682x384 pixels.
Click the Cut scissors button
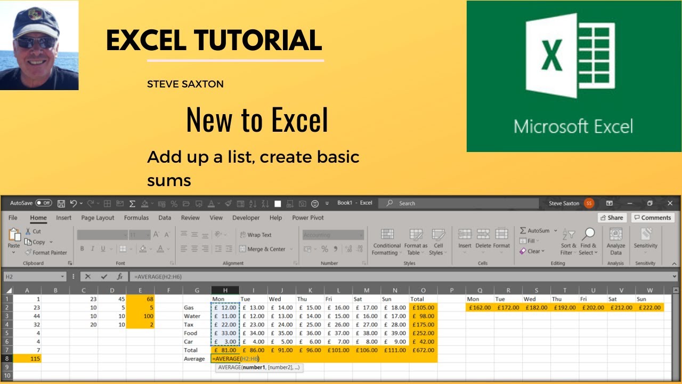point(33,231)
